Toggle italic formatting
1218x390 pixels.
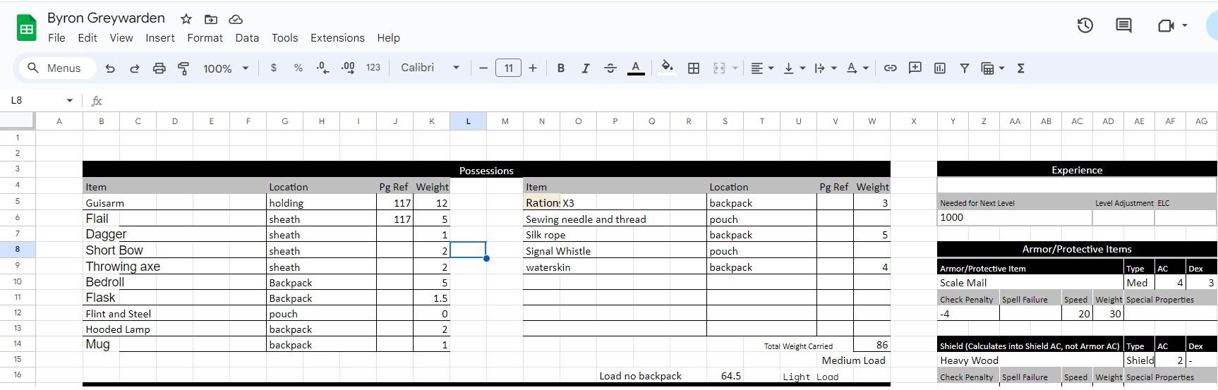point(585,68)
